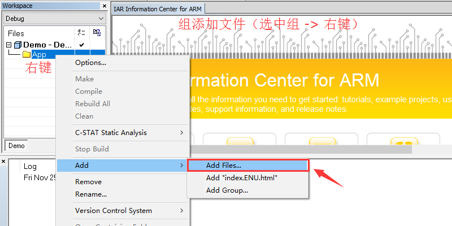This screenshot has height=226, width=452.
Task: Click the source code control column header icon
Action: click(97, 33)
